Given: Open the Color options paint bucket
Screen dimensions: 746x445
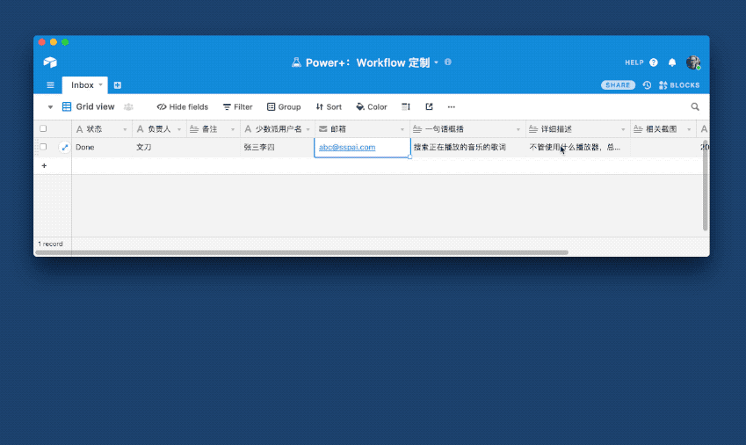Looking at the screenshot, I should [372, 106].
